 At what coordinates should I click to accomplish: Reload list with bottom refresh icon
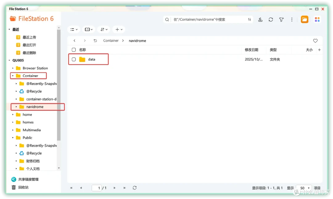(x=135, y=188)
